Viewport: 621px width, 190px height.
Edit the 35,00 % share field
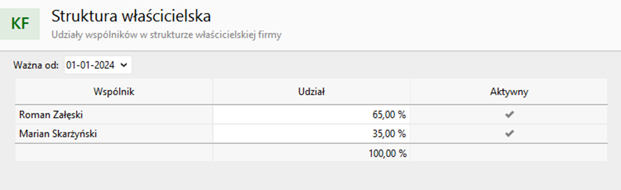(311, 134)
